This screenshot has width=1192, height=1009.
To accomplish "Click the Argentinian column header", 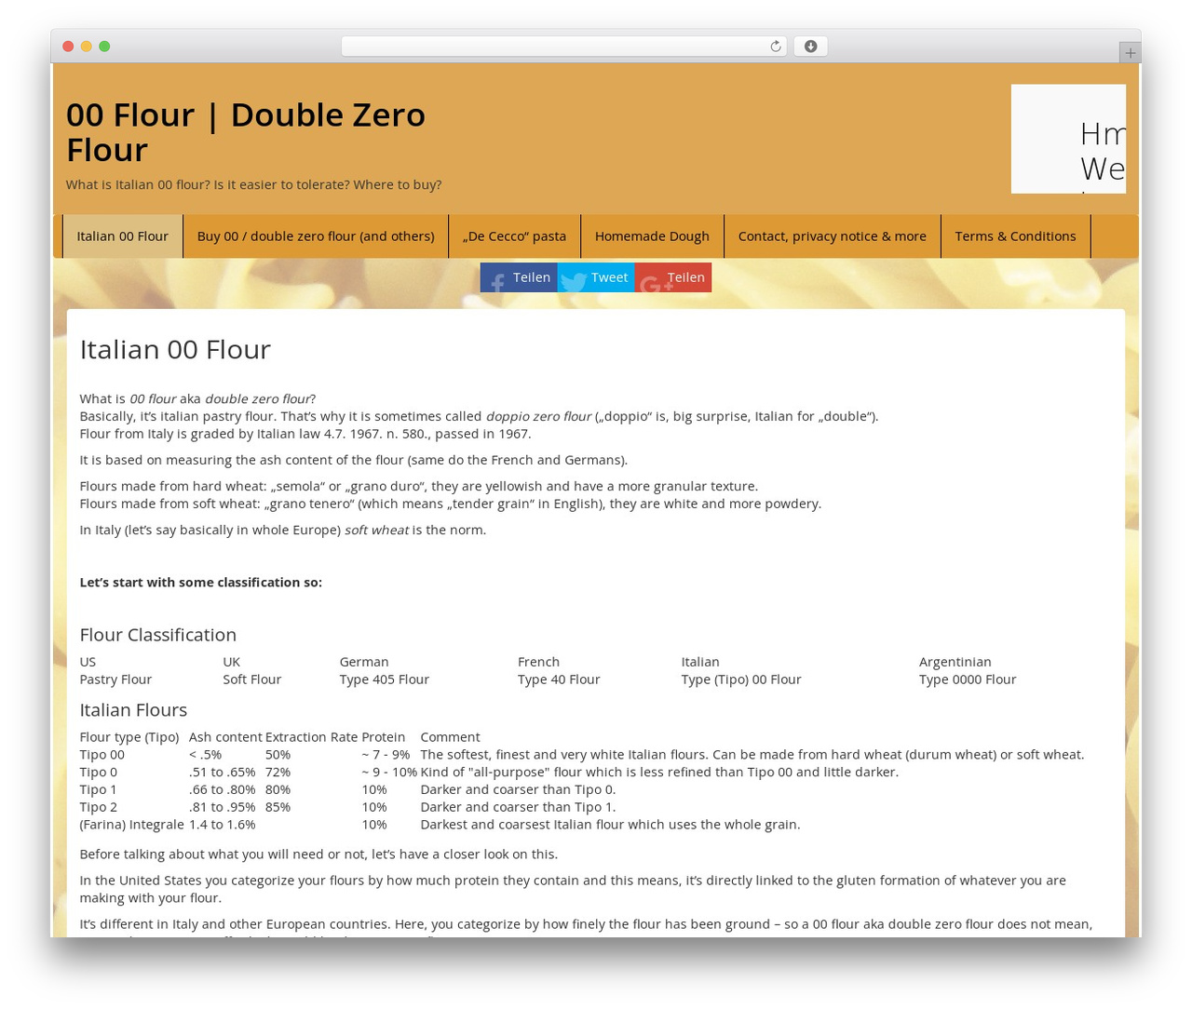I will click(x=955, y=662).
